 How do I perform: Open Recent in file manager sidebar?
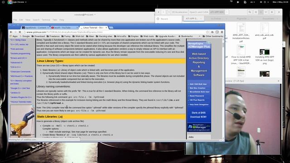coord(162,19)
